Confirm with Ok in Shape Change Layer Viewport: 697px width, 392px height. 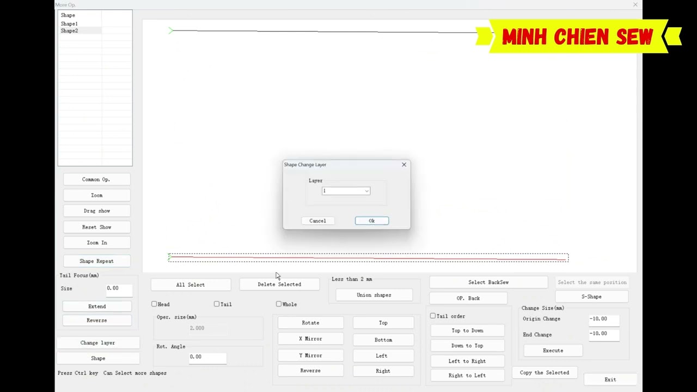pos(371,220)
